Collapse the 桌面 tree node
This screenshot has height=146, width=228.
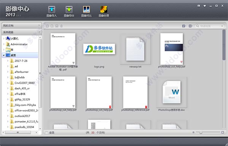coord(4,55)
